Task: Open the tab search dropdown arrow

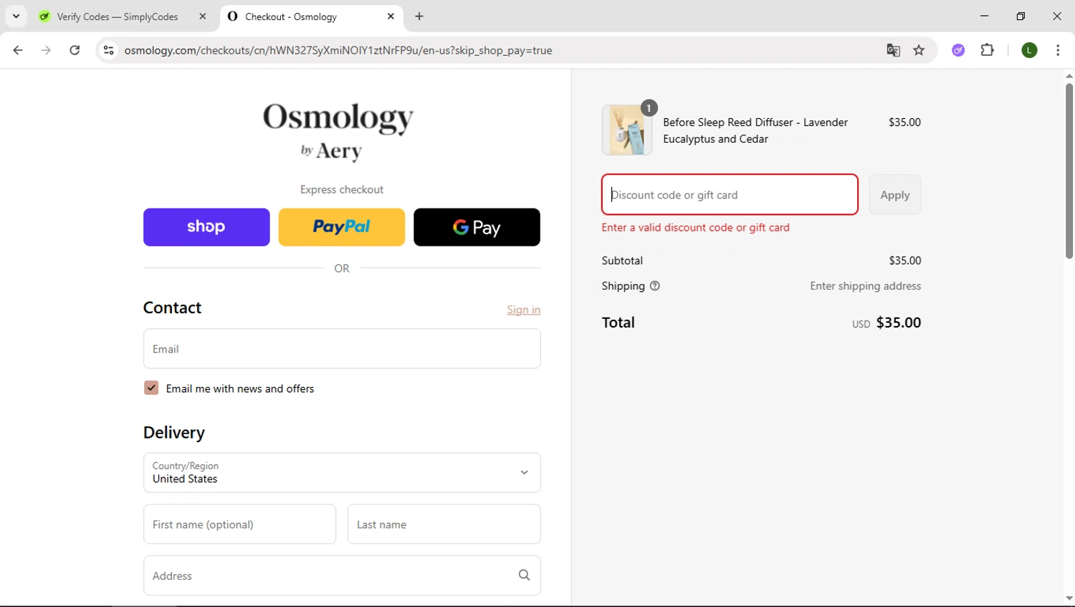Action: 16,16
